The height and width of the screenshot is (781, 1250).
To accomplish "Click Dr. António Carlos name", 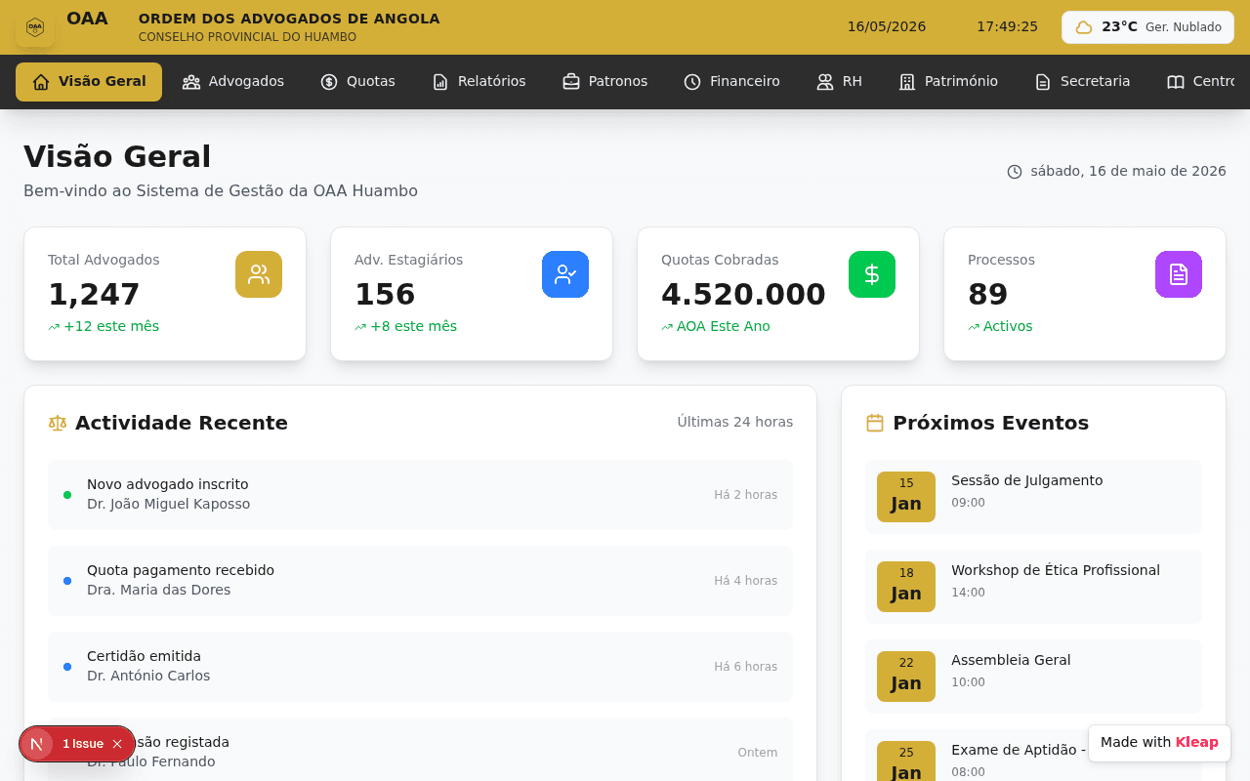I will [x=148, y=676].
